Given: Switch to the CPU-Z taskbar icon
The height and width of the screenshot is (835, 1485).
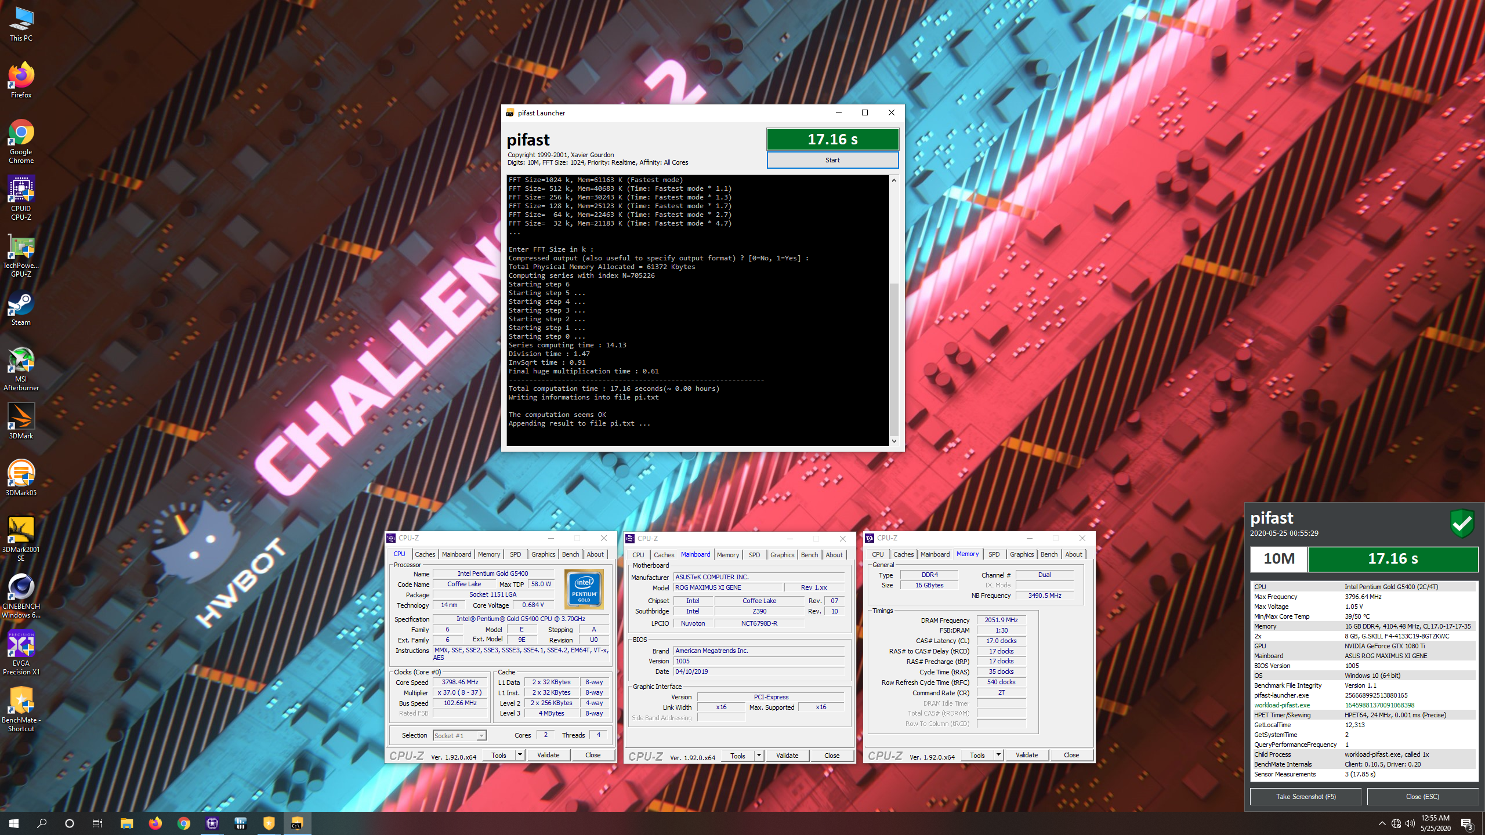Looking at the screenshot, I should tap(212, 823).
